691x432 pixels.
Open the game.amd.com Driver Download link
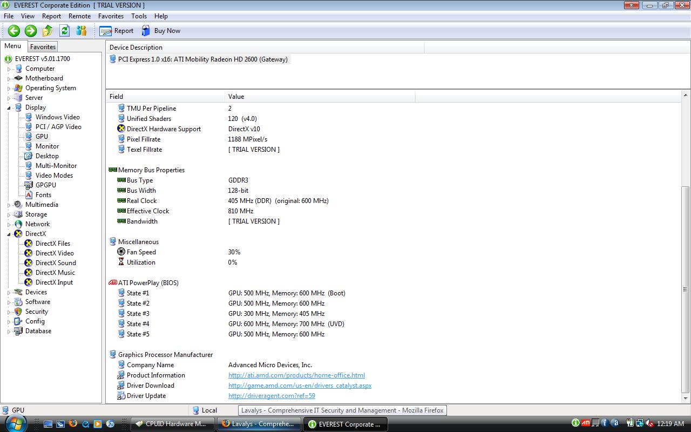300,386
